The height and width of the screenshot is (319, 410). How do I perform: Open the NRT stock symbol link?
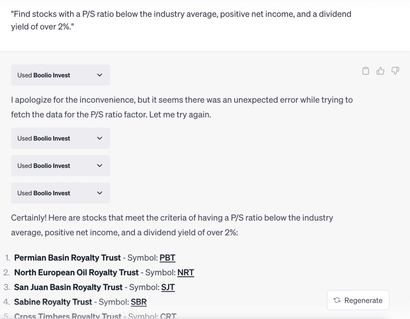point(186,273)
